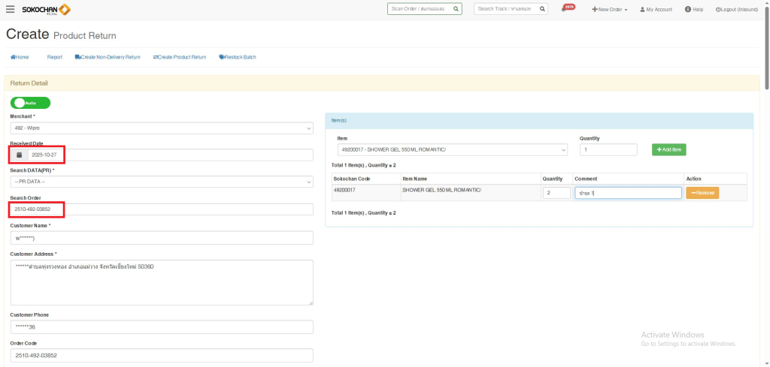Viewport: 770px width, 367px height.
Task: Remove the SHOWER GEL item row
Action: (x=702, y=193)
